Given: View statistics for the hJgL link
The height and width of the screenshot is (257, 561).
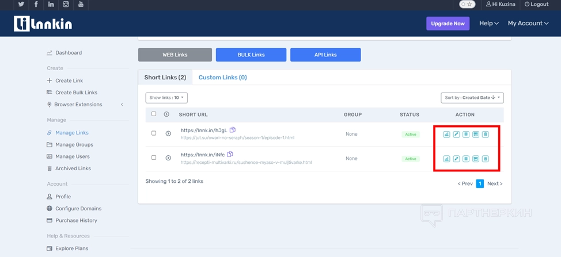Looking at the screenshot, I should pos(446,135).
